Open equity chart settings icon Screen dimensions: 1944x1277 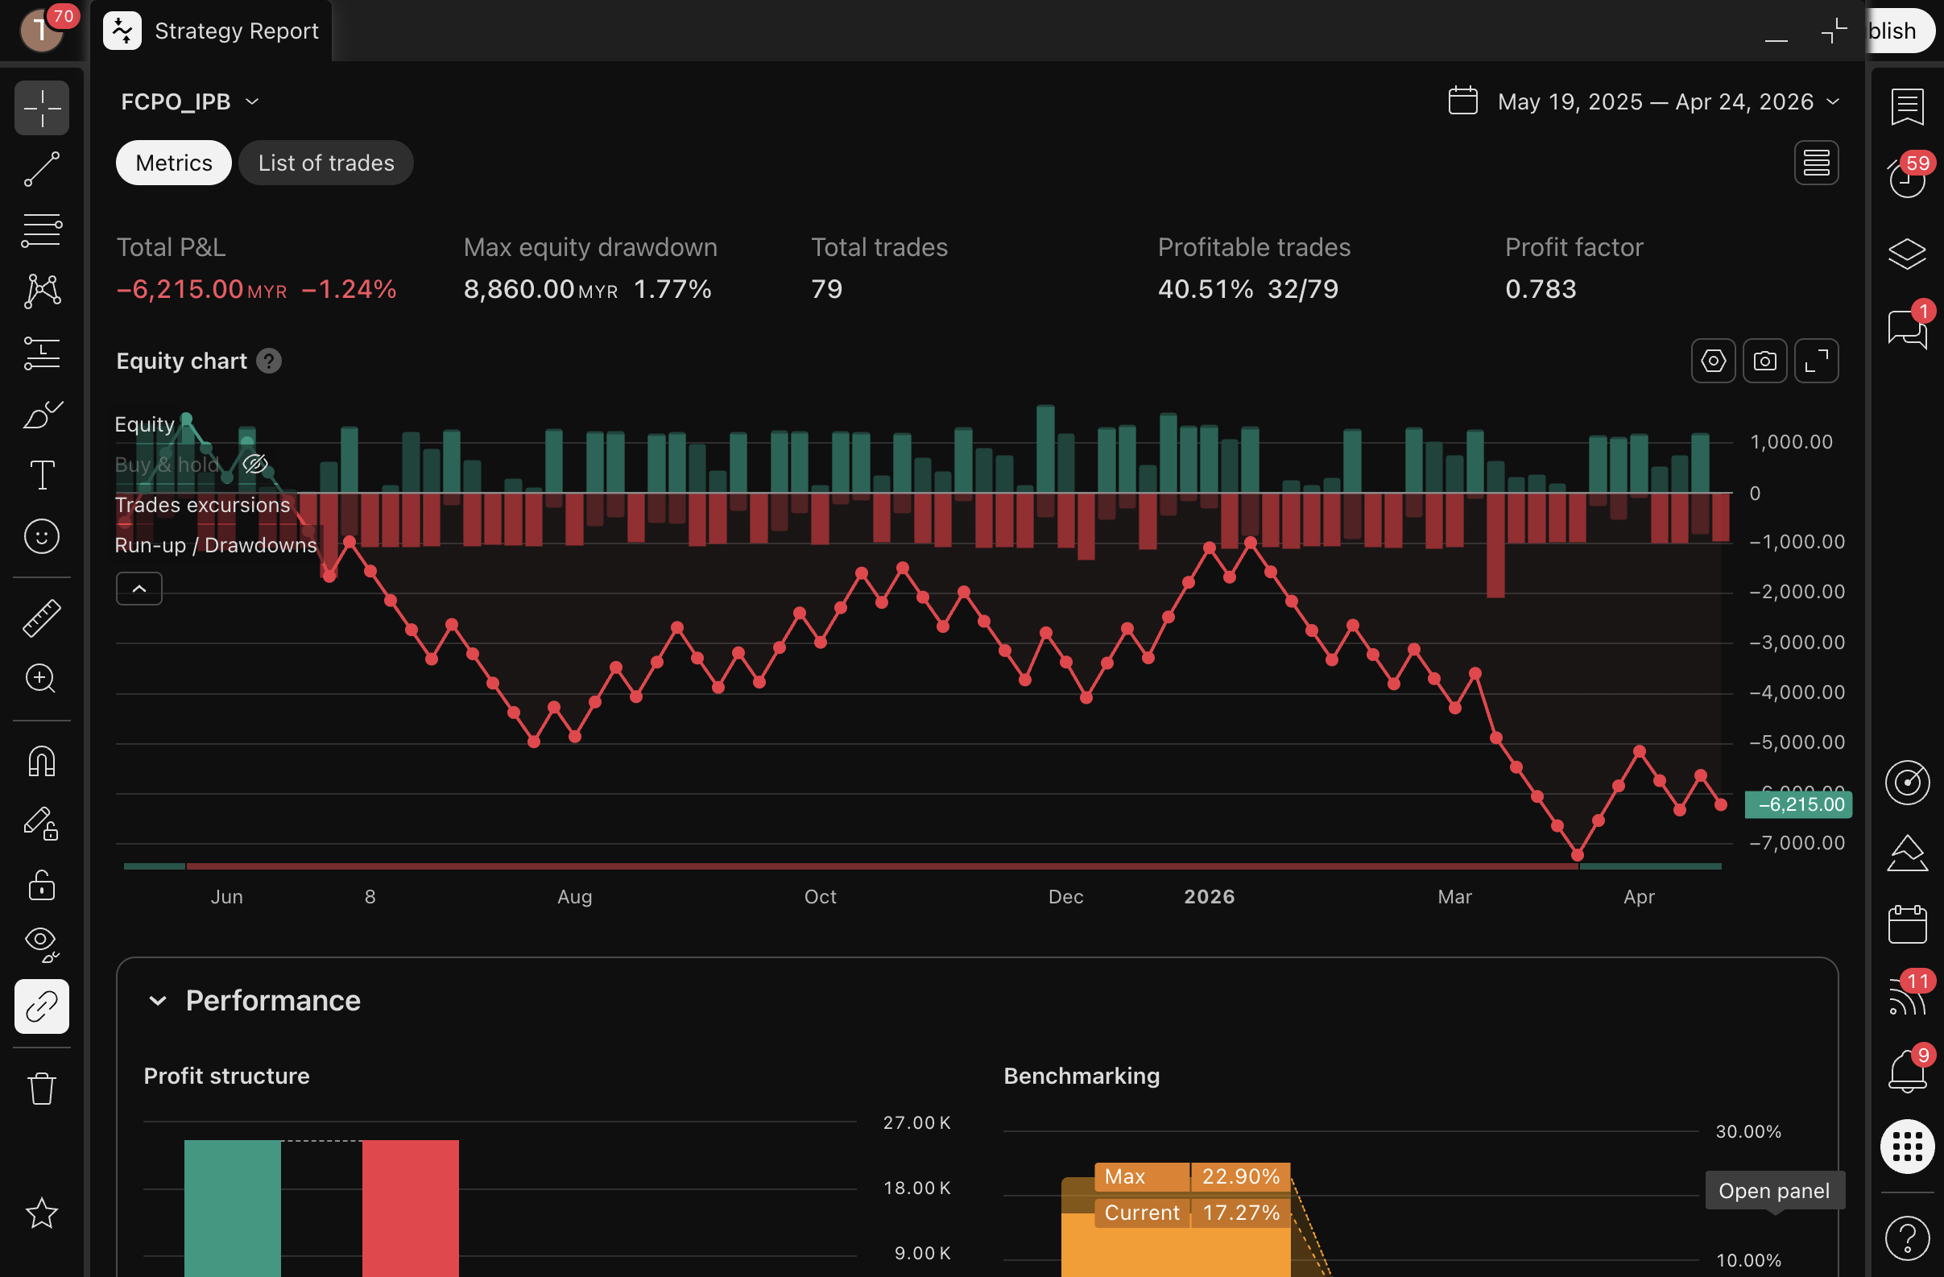[x=1713, y=361]
